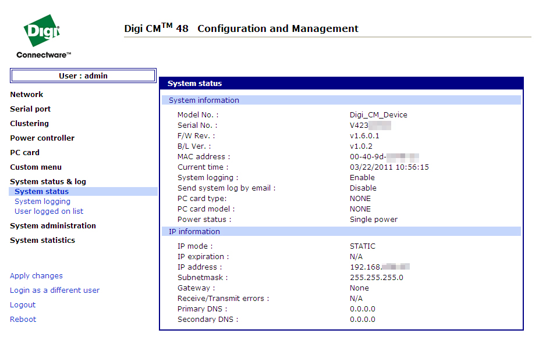Collapse the System status & log section
This screenshot has height=355, width=539.
tap(48, 181)
